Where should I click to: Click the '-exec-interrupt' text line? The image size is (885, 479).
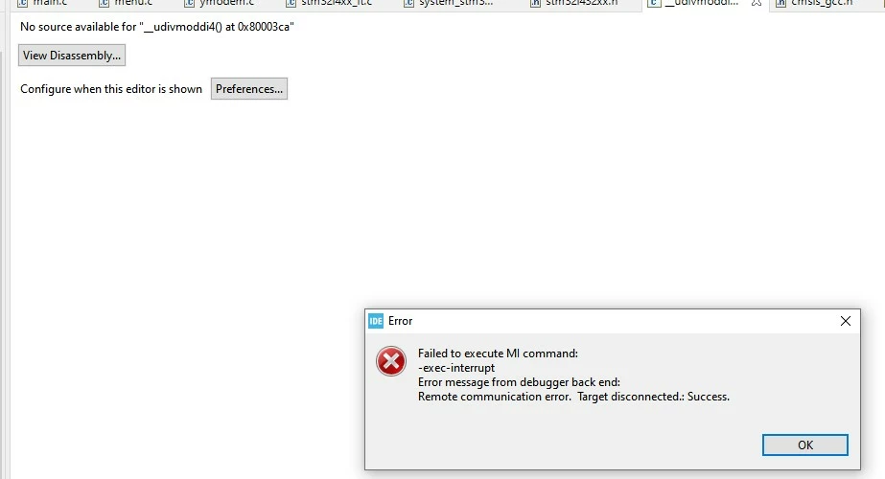point(456,368)
